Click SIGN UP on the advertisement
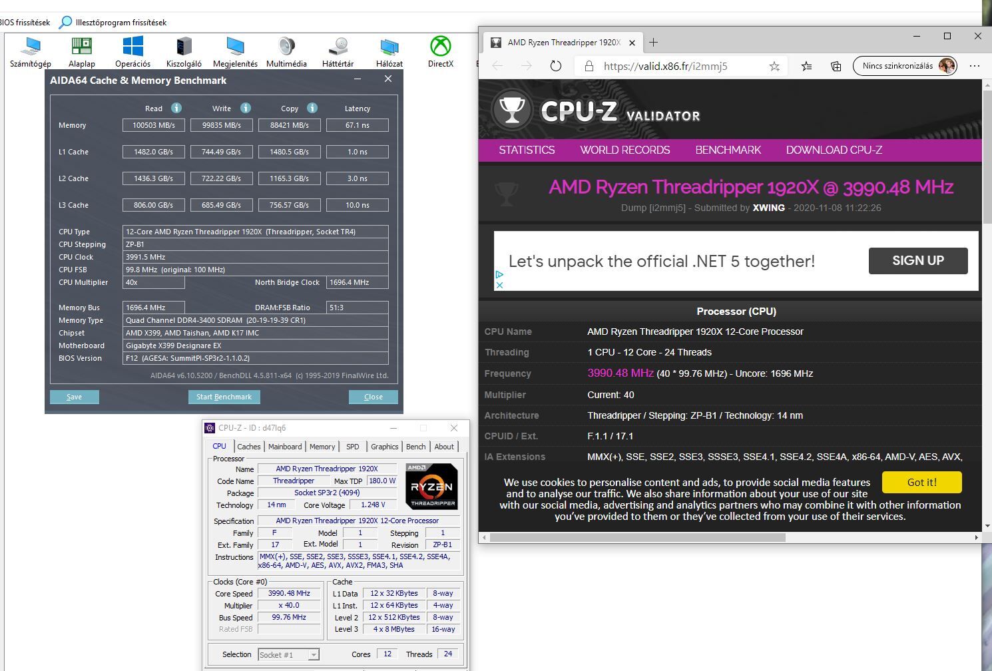 point(918,260)
